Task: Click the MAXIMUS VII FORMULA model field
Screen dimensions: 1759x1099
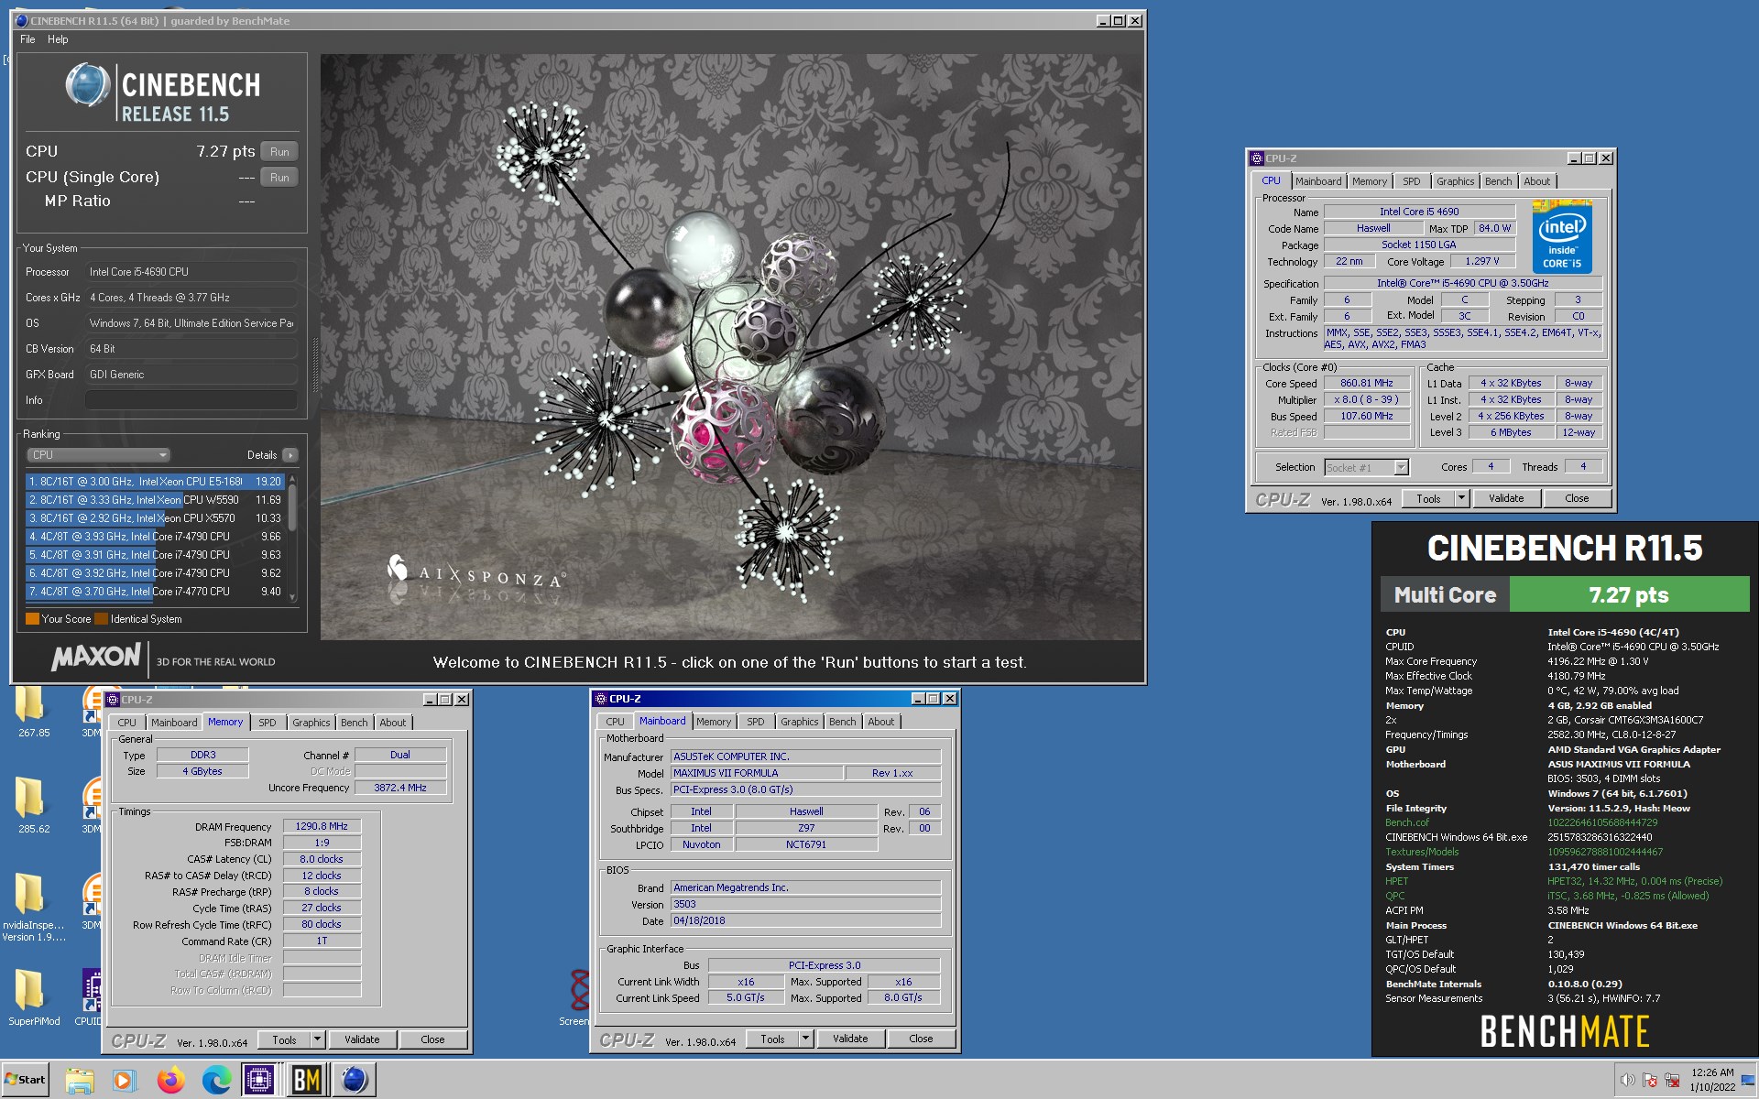Action: [757, 773]
